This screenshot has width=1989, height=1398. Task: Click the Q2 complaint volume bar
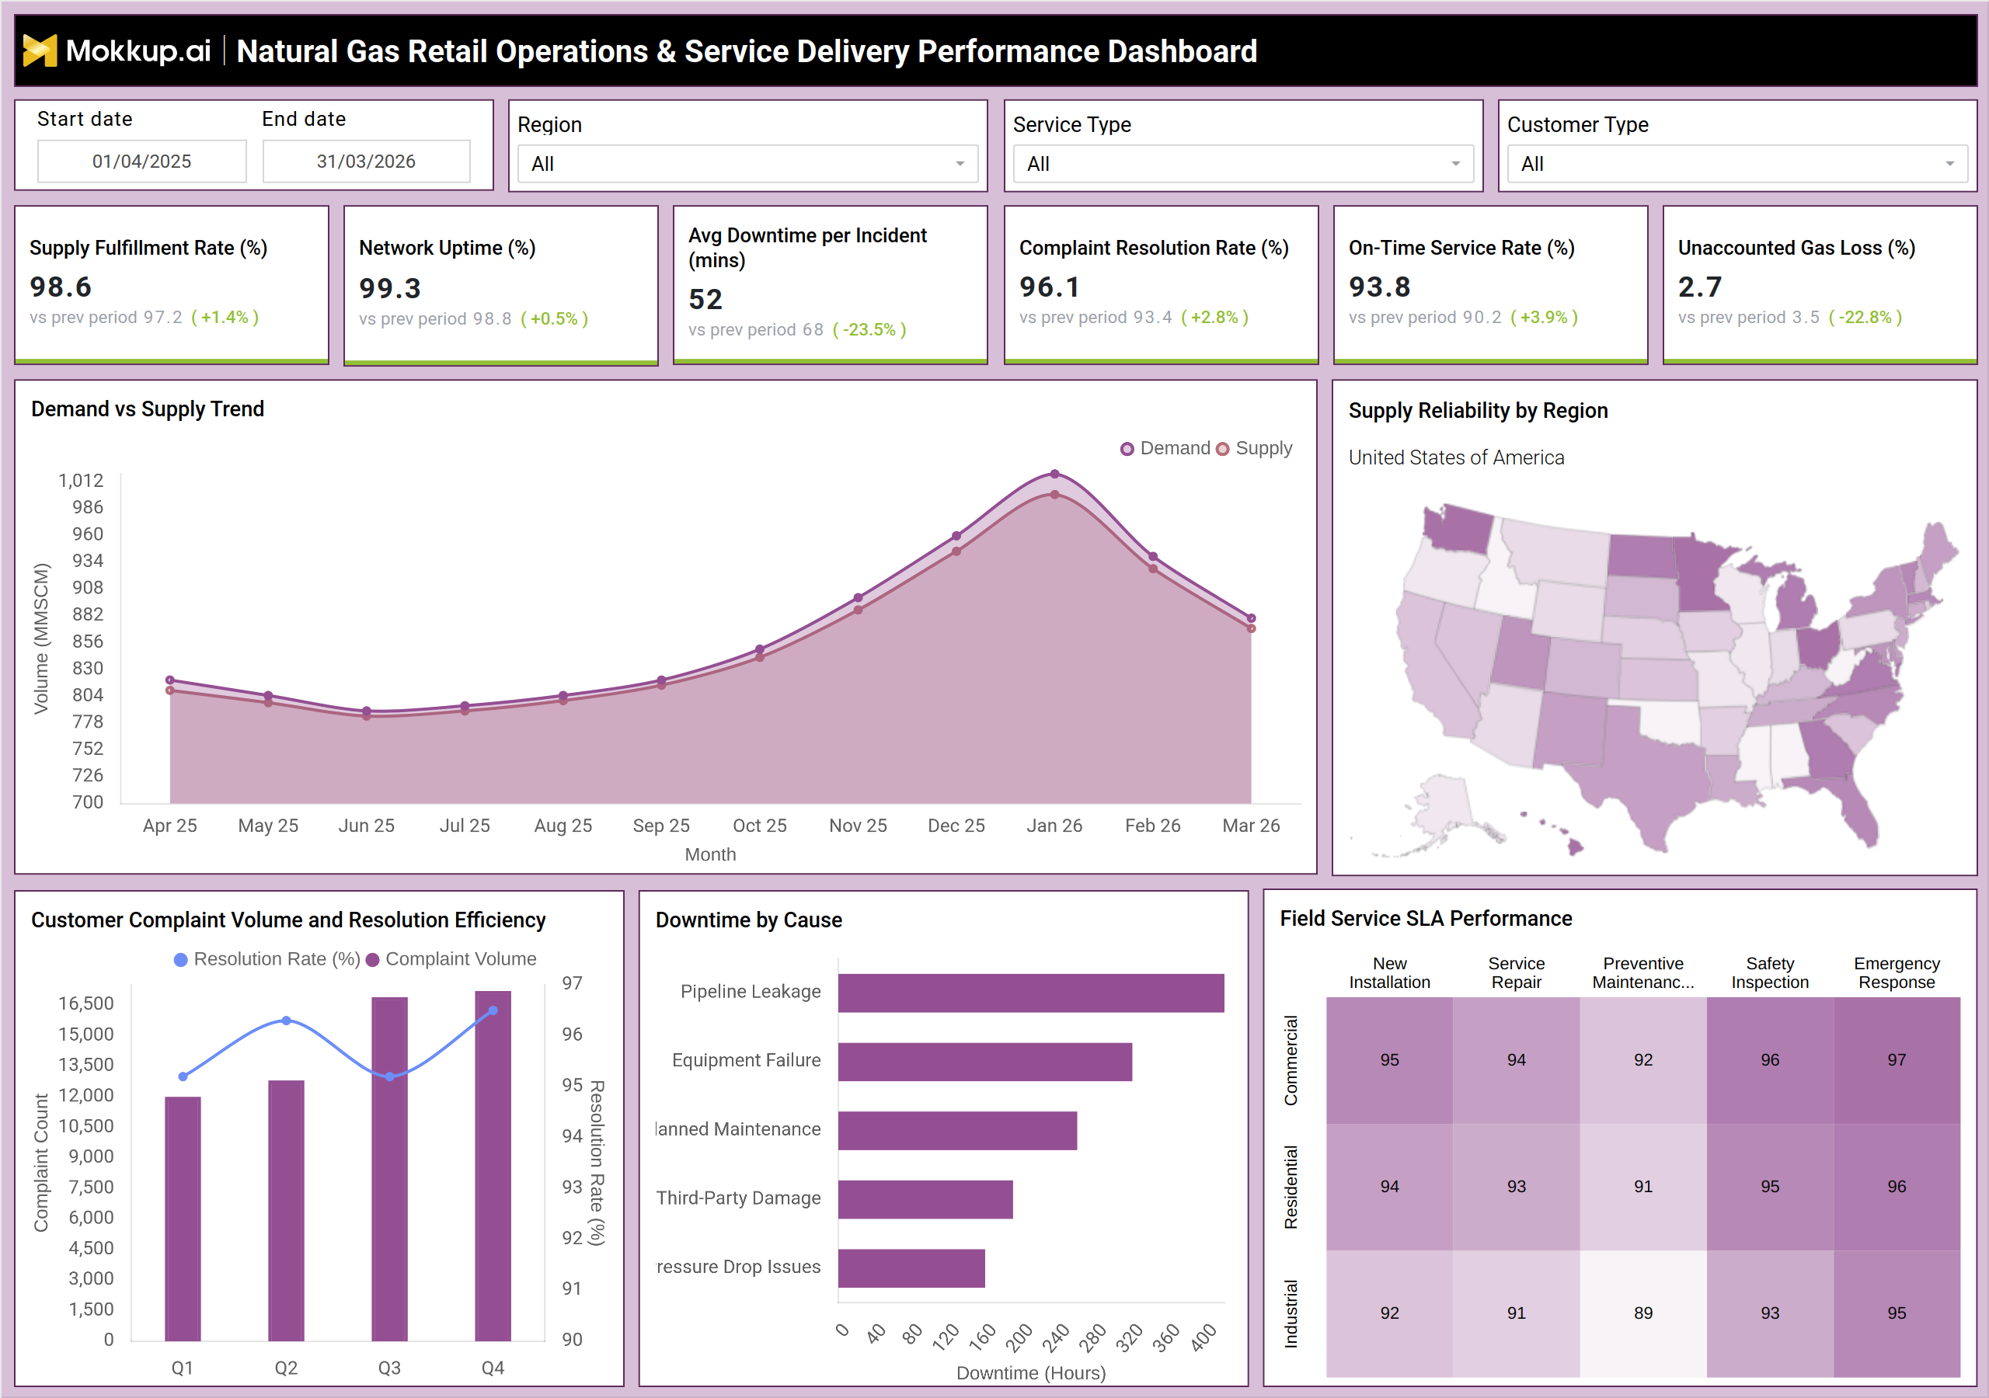coord(286,1210)
